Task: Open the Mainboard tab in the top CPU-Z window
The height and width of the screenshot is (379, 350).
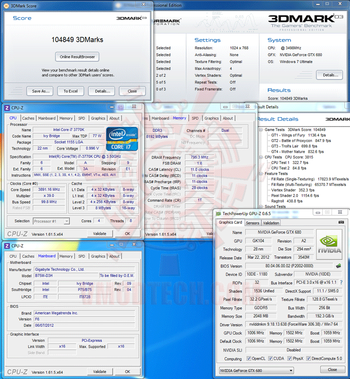Action: coord(47,118)
